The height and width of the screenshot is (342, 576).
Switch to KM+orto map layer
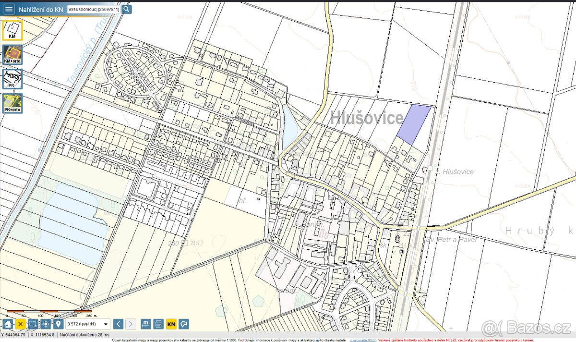(x=12, y=55)
